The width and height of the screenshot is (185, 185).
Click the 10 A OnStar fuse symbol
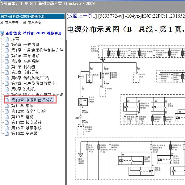pos(83,102)
